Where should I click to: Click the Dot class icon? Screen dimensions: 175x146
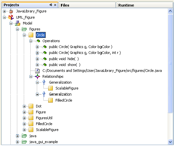pyautogui.click(x=31, y=106)
